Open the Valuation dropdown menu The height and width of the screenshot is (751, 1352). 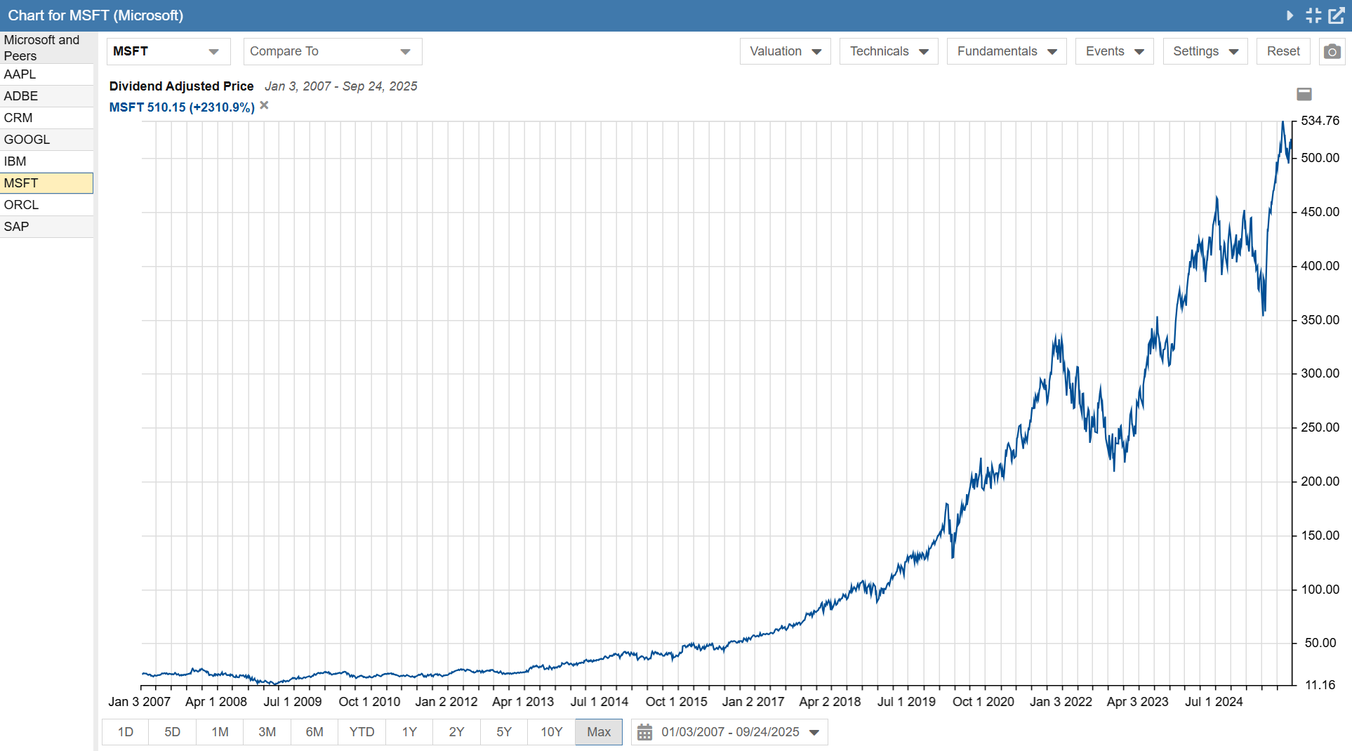point(785,52)
